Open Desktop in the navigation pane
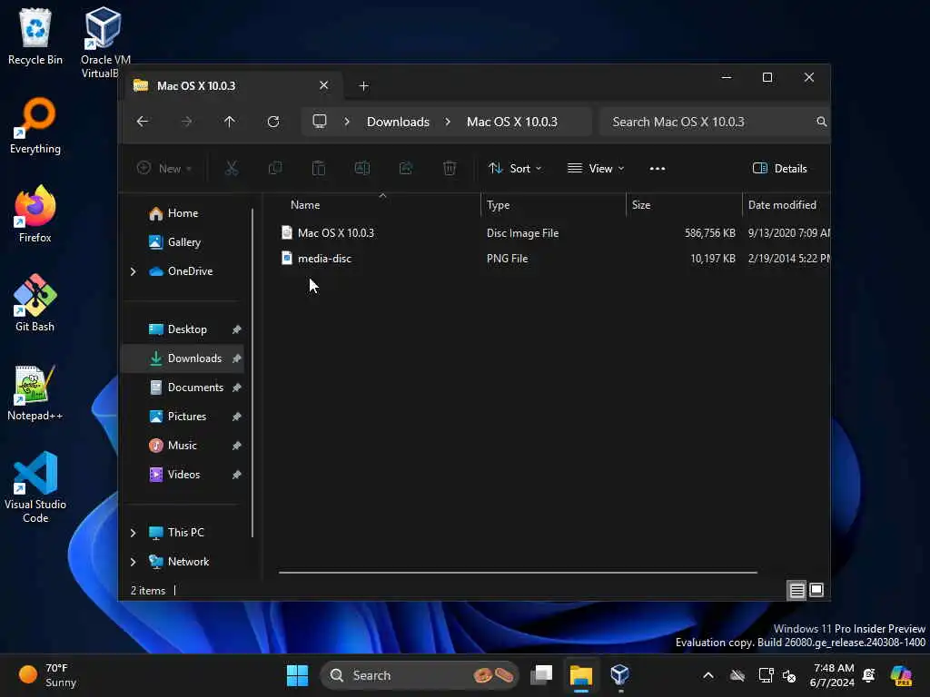This screenshot has width=930, height=697. tap(182, 329)
